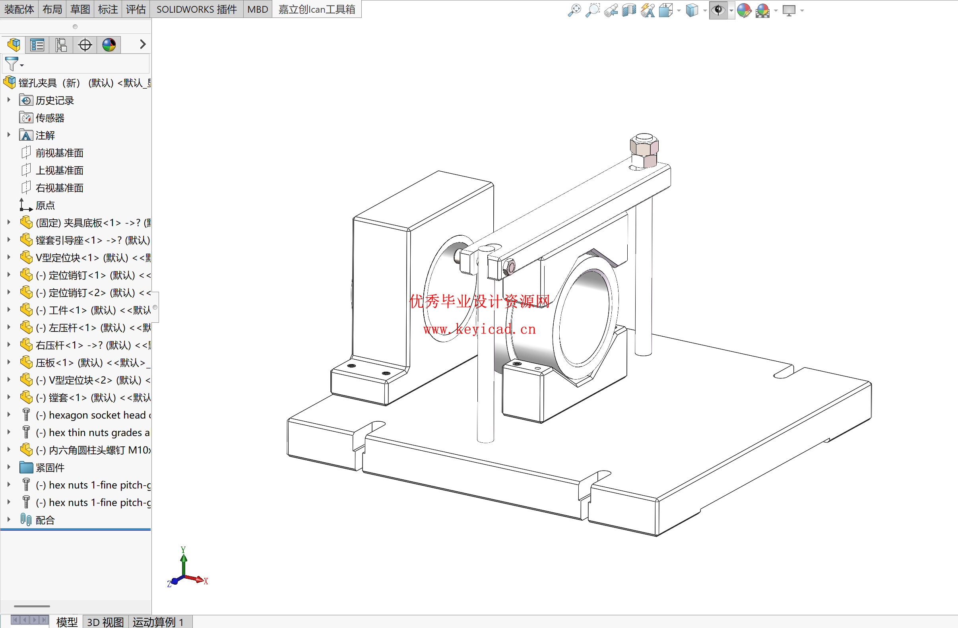Select the root assembly 镗孔夹具 (新)
The image size is (958, 628).
pos(76,83)
